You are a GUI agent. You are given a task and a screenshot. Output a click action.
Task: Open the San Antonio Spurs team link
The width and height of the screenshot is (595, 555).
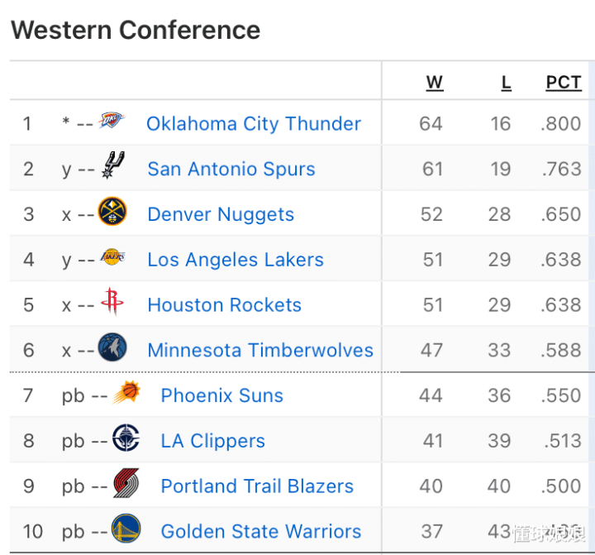(231, 170)
